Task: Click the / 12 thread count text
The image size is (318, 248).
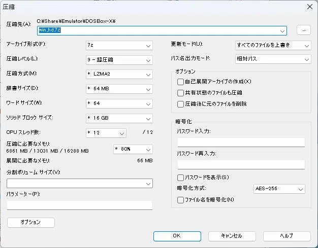Action: pyautogui.click(x=148, y=132)
